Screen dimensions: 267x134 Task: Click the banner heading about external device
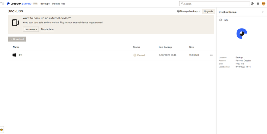click(47, 18)
